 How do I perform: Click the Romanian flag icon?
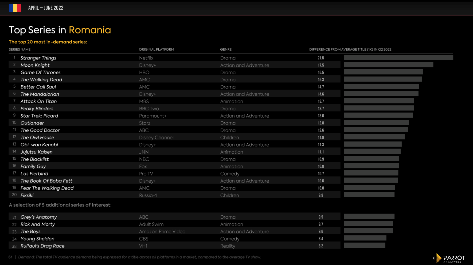(15, 8)
